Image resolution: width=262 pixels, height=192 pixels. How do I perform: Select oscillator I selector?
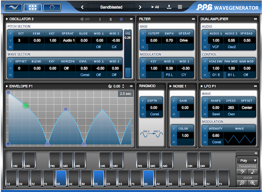(x=100, y=19)
